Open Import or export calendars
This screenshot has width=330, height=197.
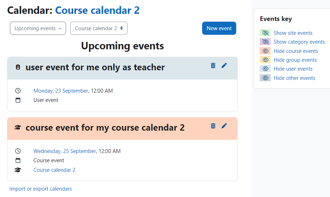[40, 189]
